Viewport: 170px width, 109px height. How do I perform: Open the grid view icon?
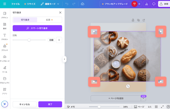point(156,107)
